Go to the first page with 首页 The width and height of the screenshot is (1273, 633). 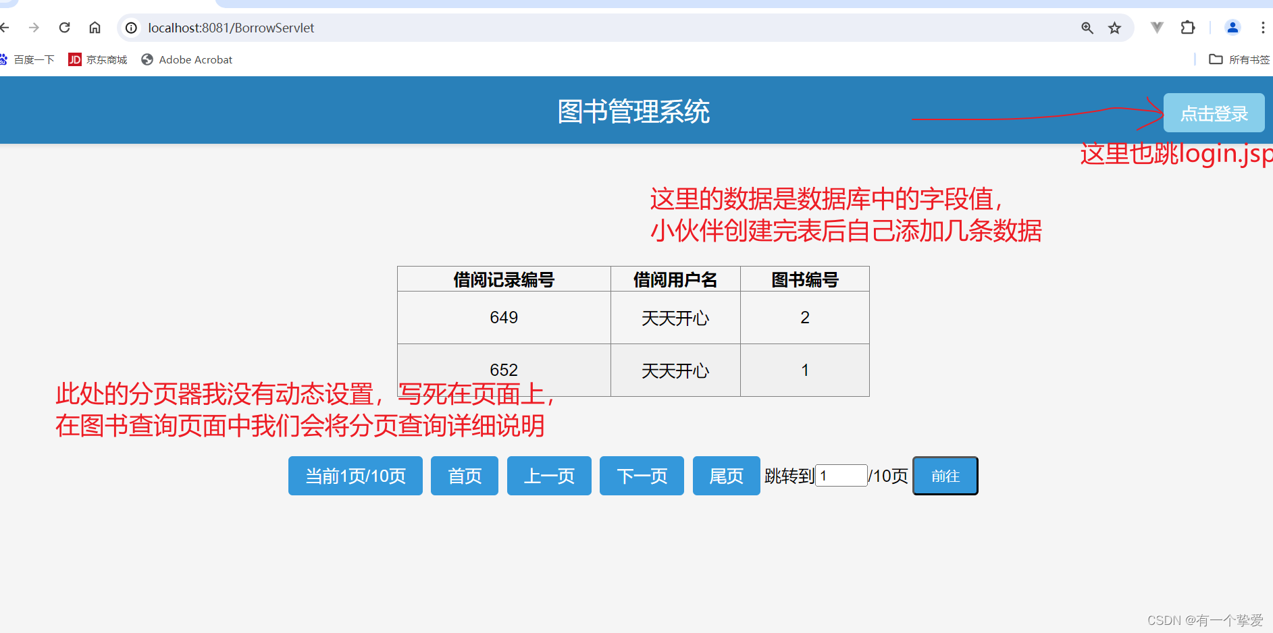click(464, 476)
